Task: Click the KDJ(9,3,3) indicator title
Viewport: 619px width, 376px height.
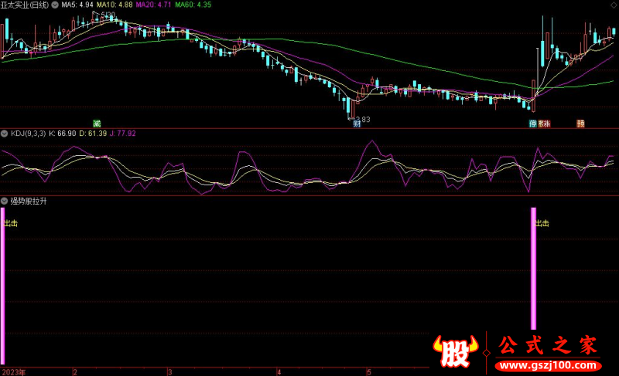Action: click(28, 134)
